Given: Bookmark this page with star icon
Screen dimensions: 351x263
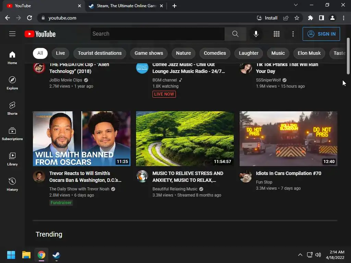Looking at the screenshot, I should (297, 18).
